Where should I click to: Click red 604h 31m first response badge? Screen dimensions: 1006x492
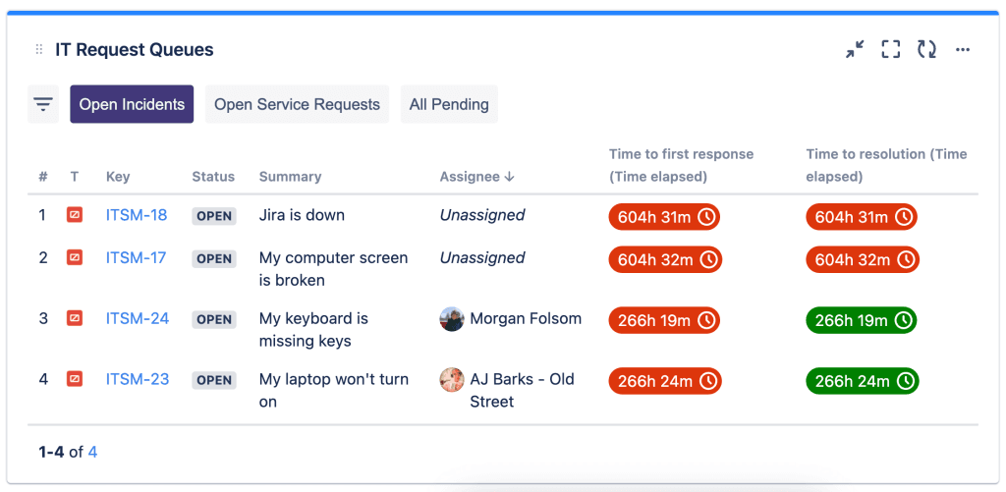664,217
